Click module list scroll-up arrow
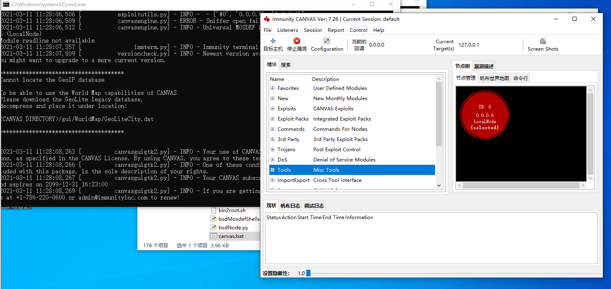The height and width of the screenshot is (289, 611). click(x=439, y=78)
